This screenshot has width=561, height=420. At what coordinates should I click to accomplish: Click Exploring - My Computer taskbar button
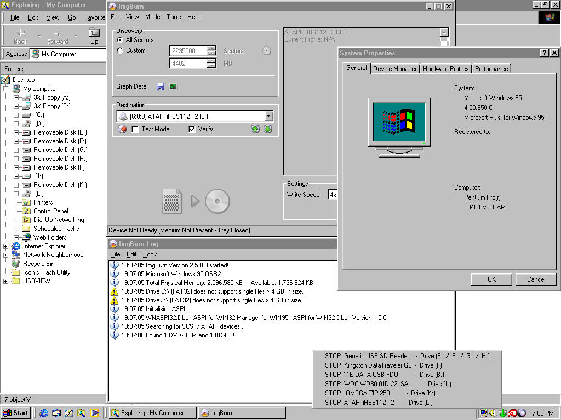pyautogui.click(x=152, y=413)
